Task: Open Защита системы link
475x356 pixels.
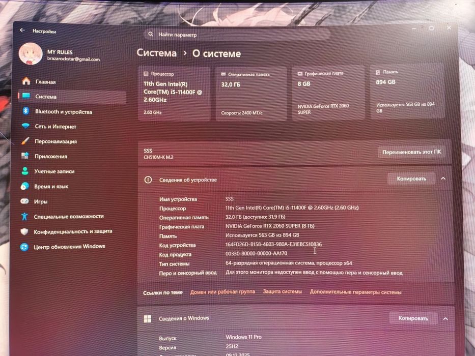Action: click(283, 291)
